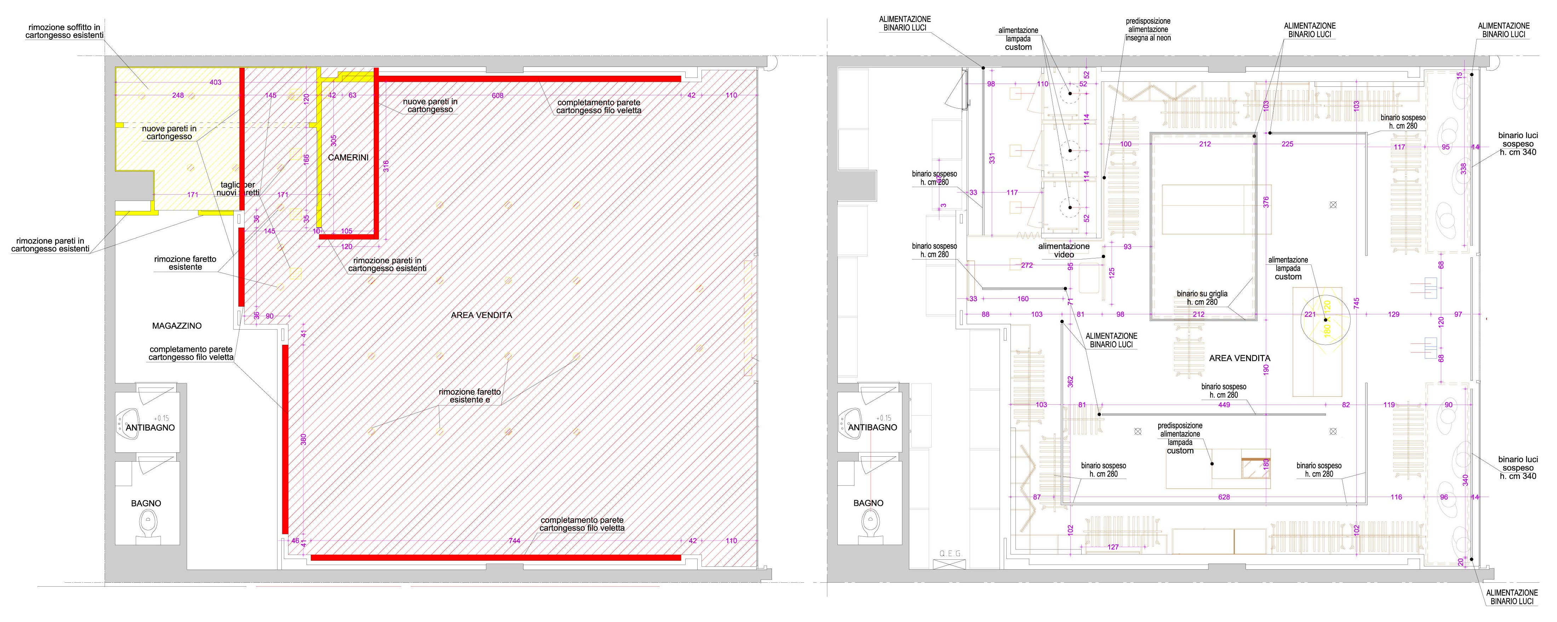Image resolution: width=1557 pixels, height=622 pixels.
Task: Click the CAMERINI room label
Action: pyautogui.click(x=348, y=158)
